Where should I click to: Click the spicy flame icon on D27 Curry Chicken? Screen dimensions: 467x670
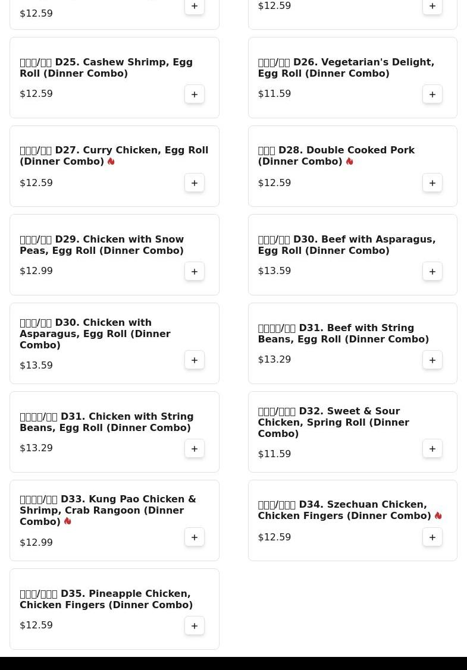(111, 162)
